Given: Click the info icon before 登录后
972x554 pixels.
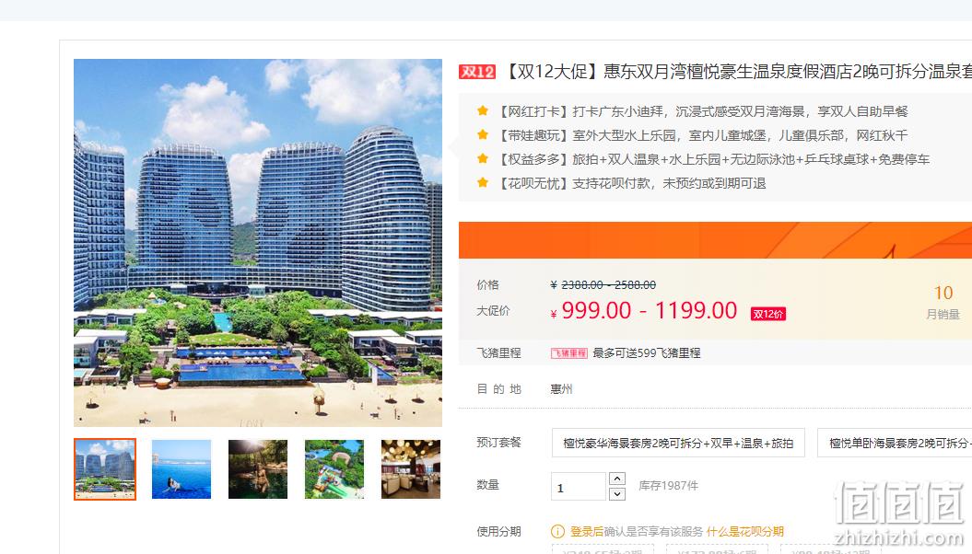Looking at the screenshot, I should tap(558, 531).
